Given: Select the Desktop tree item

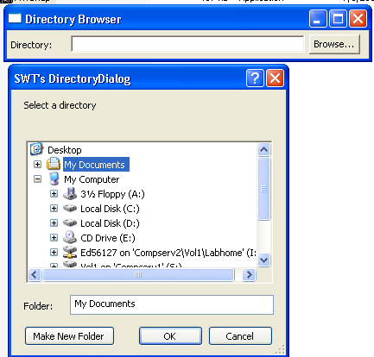Looking at the screenshot, I should coord(65,150).
